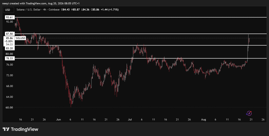Screen dimensions: 269x136
Task: Click the purple lightning bolt icon
Action: (x=249, y=113)
